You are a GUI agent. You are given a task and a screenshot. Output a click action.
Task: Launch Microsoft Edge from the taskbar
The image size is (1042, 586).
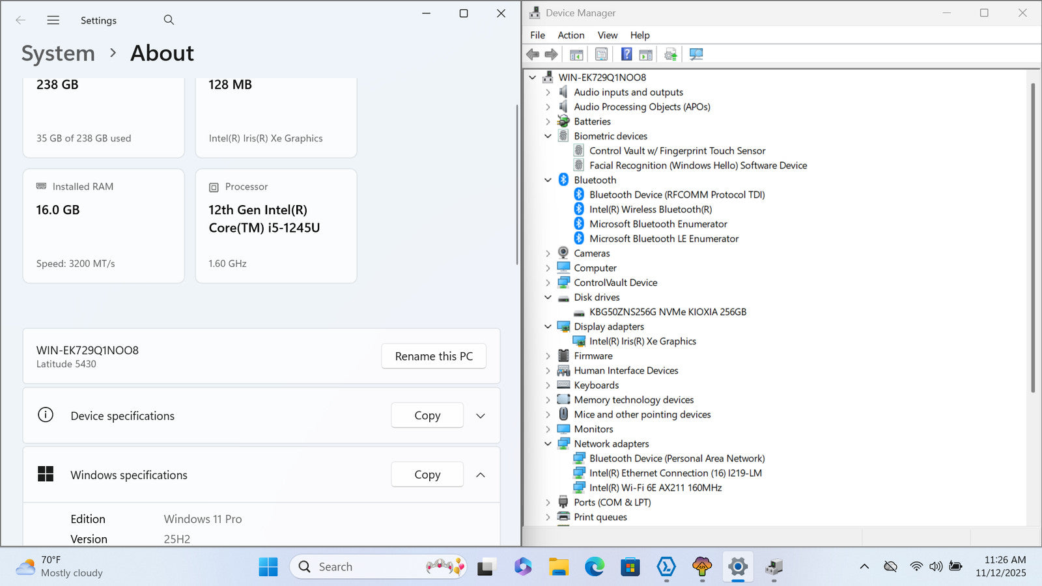point(594,567)
